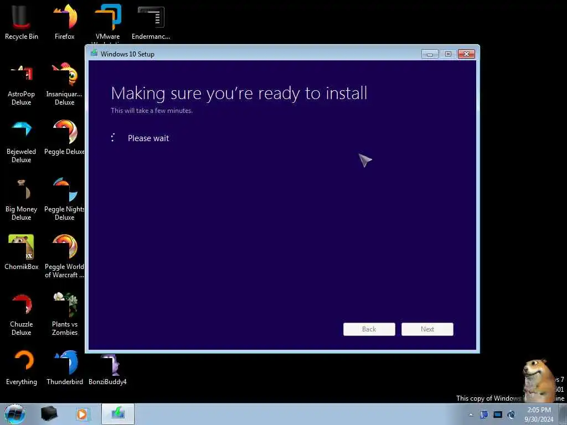
Task: Open the black box taskbar app
Action: (49, 414)
